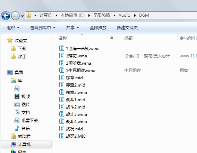Expand the arrow after Audio breadcrumb

[135, 16]
